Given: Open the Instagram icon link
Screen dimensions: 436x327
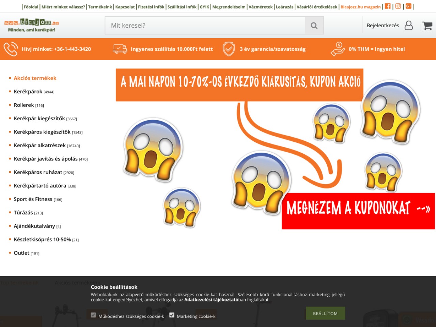Looking at the screenshot, I should (x=398, y=6).
